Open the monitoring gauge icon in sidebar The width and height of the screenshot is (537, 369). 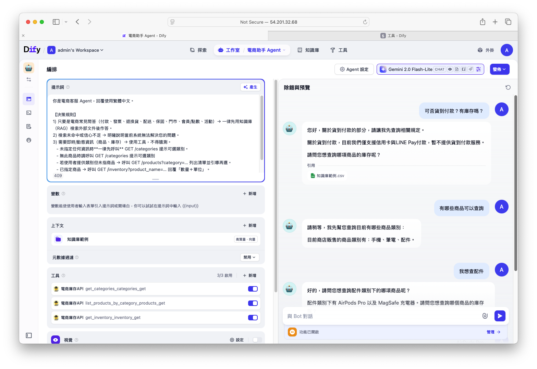point(29,140)
